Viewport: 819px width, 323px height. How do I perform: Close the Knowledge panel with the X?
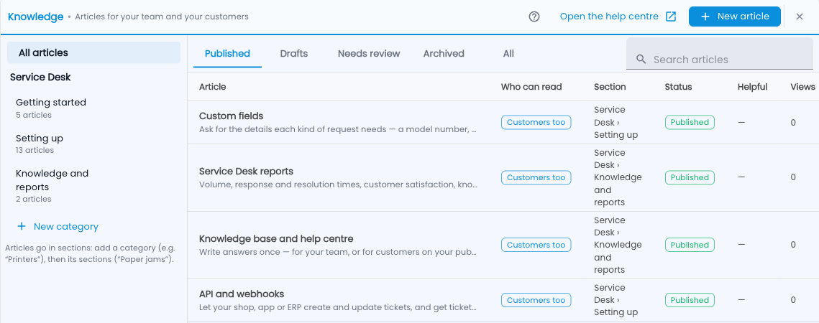click(x=799, y=17)
